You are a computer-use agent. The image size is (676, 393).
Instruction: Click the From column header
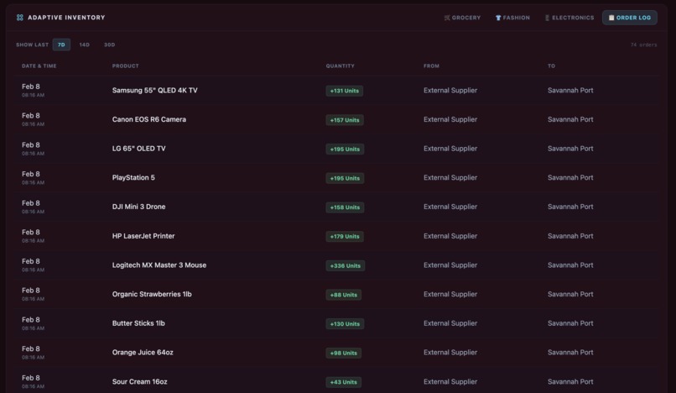432,66
